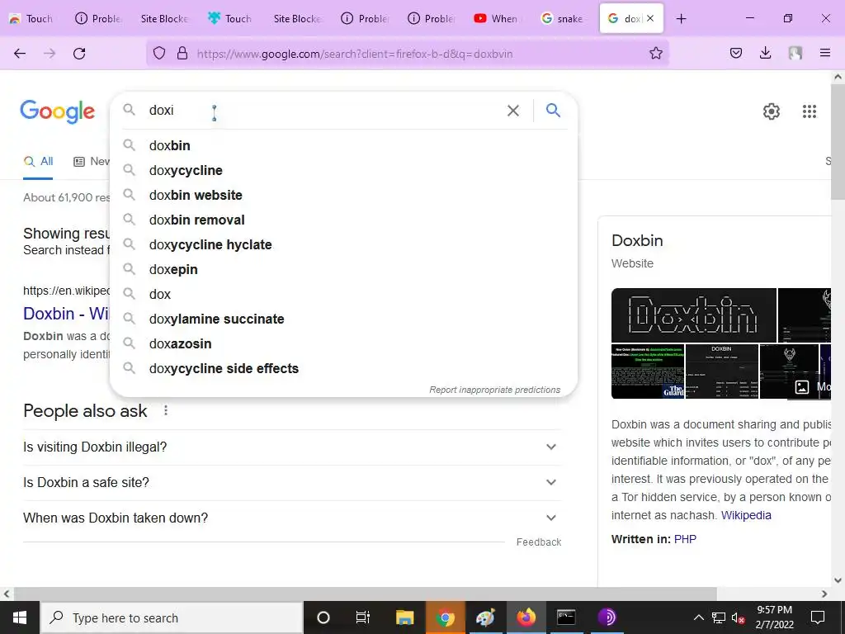
Task: Switch to the YouTube 'When' browser tab
Action: 496,19
